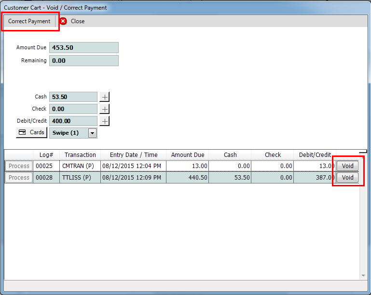
Task: Click the plus button beside Debit/Credit
Action: pyautogui.click(x=105, y=121)
